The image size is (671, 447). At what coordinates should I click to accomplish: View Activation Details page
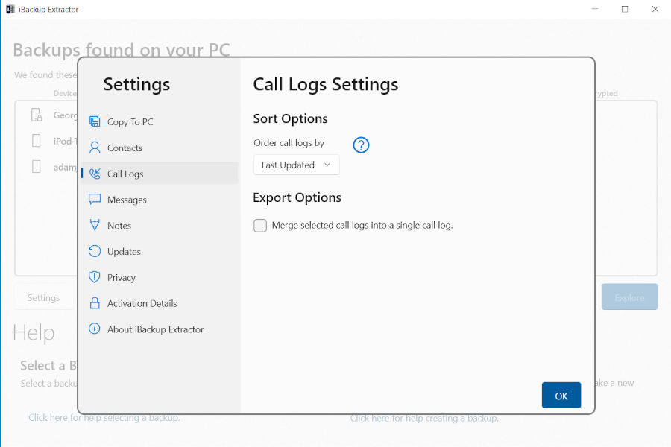(x=160, y=303)
